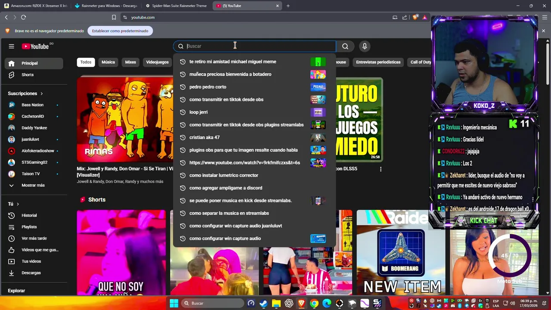Open File Explorer from taskbar
The height and width of the screenshot is (310, 551).
(x=276, y=304)
